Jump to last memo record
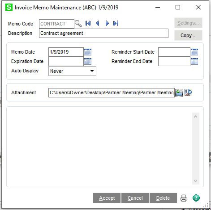The image size is (211, 210). (x=116, y=23)
